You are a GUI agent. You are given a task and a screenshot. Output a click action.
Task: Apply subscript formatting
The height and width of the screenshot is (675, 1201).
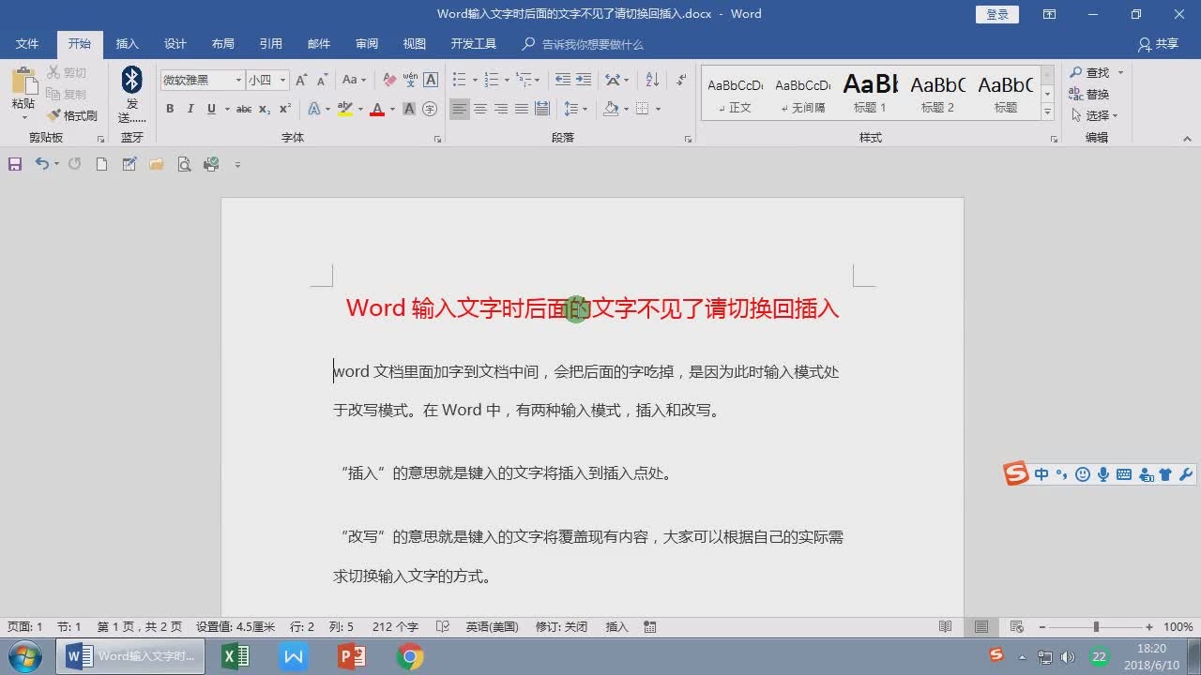(265, 109)
